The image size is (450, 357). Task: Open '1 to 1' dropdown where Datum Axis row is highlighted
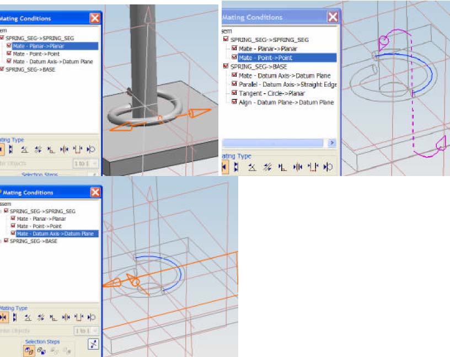[x=86, y=331]
